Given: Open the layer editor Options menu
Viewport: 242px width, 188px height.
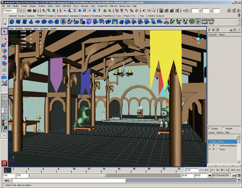Looking at the screenshot, I should coord(220,132).
